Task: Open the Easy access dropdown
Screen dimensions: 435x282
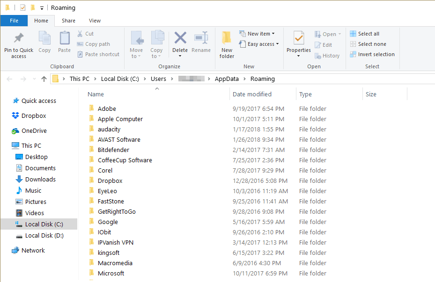Action: tap(259, 44)
